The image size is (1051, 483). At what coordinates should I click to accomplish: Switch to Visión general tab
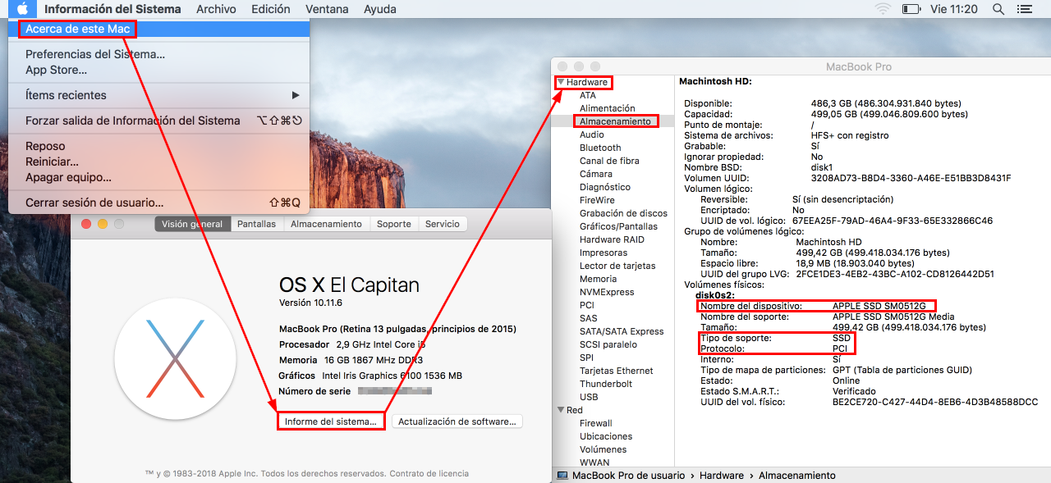tap(192, 224)
